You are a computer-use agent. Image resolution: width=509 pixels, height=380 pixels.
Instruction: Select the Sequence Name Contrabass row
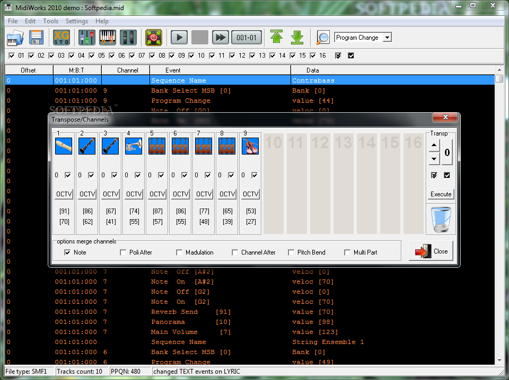(x=250, y=80)
